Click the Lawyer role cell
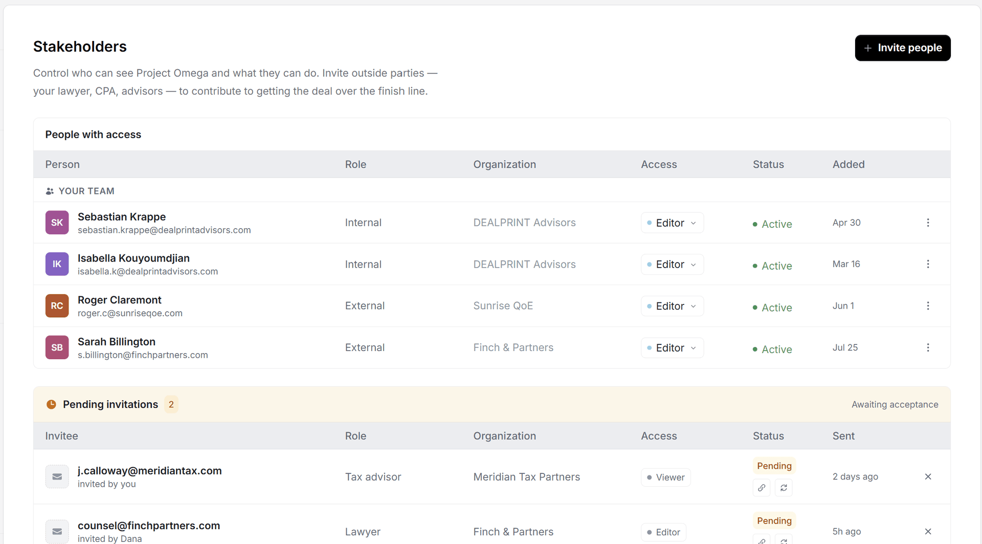982x544 pixels. pyautogui.click(x=363, y=532)
